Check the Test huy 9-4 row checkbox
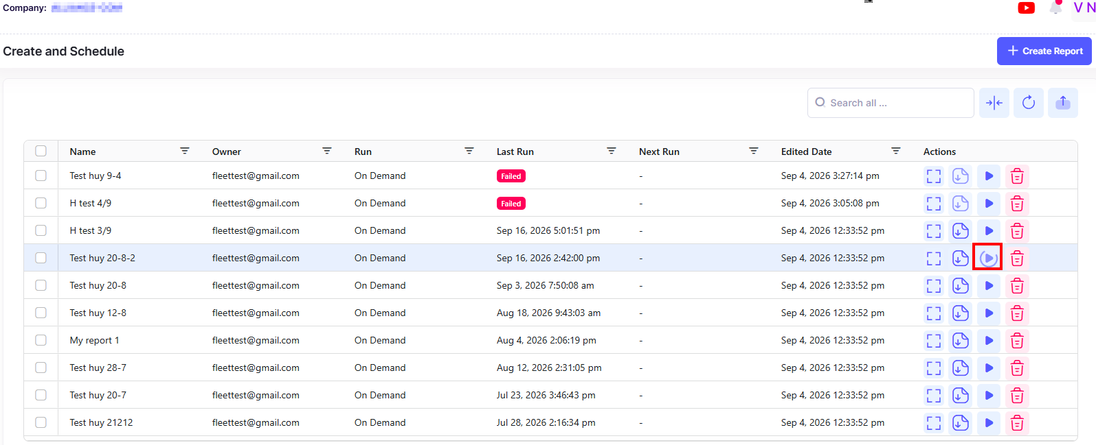Viewport: 1096px width, 445px height. 41,176
